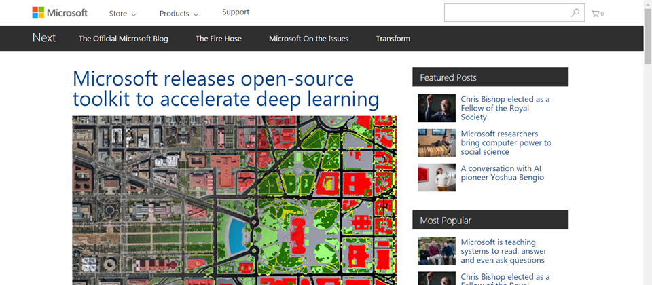Open the Support page

236,12
